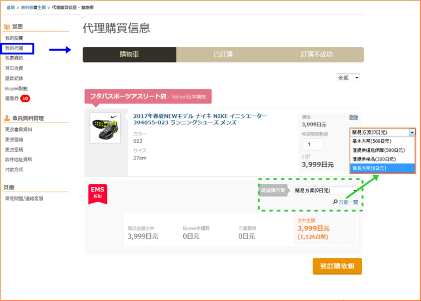Open 包裹資訊 in the sidebar

point(14,58)
